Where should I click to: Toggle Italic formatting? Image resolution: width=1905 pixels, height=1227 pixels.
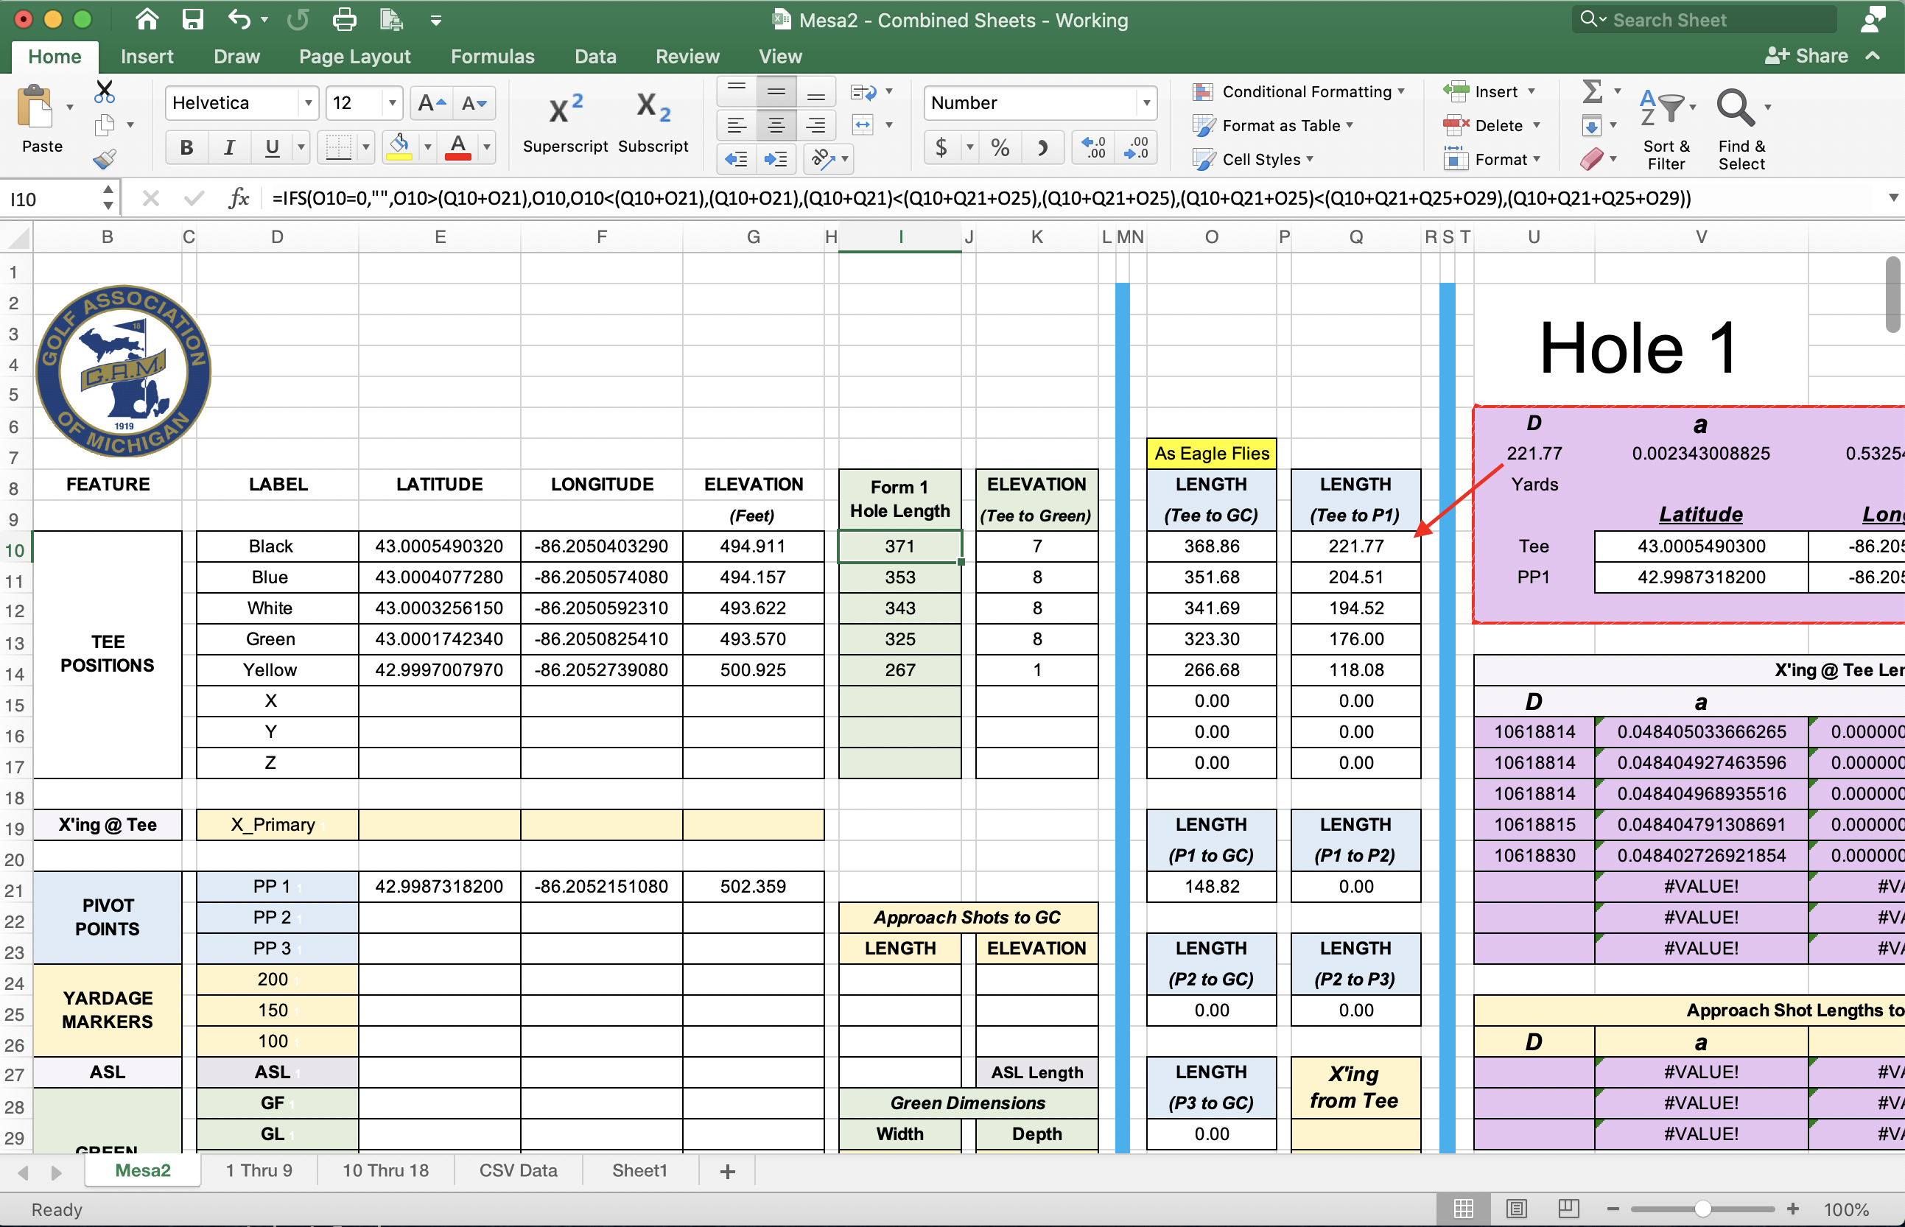pos(229,147)
